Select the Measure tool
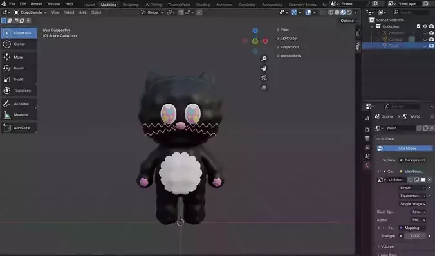Screen dimensions: 435x256 pyautogui.click(x=19, y=115)
